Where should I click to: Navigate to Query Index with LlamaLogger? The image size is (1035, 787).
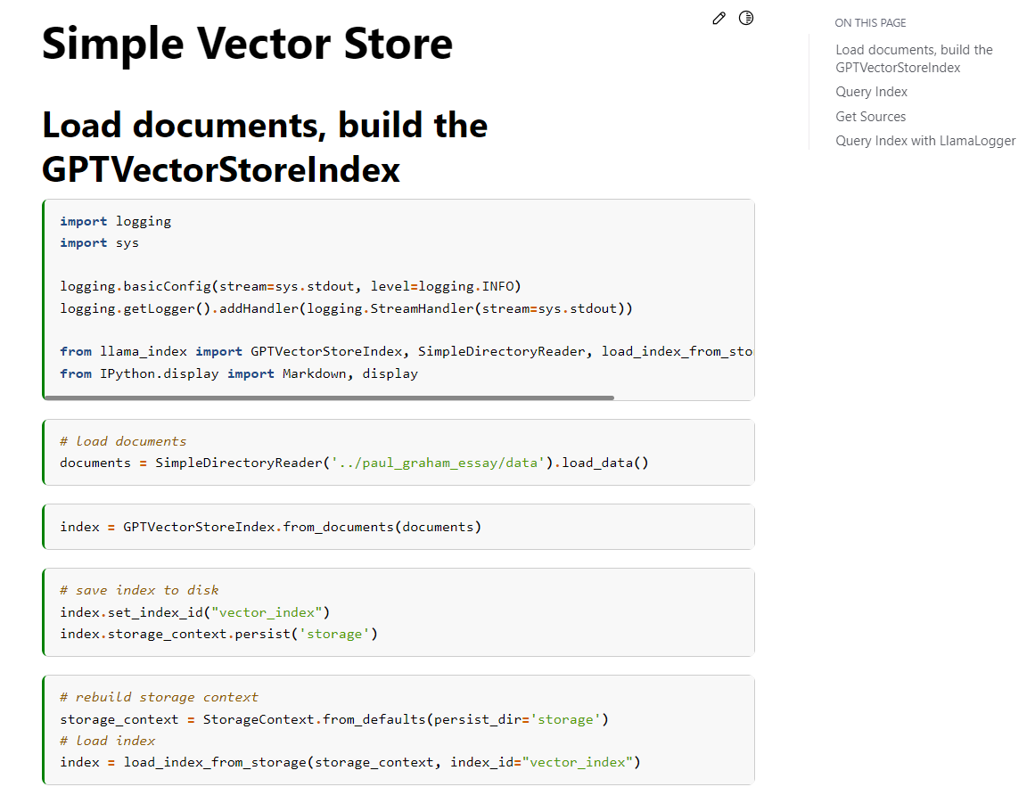click(x=925, y=141)
